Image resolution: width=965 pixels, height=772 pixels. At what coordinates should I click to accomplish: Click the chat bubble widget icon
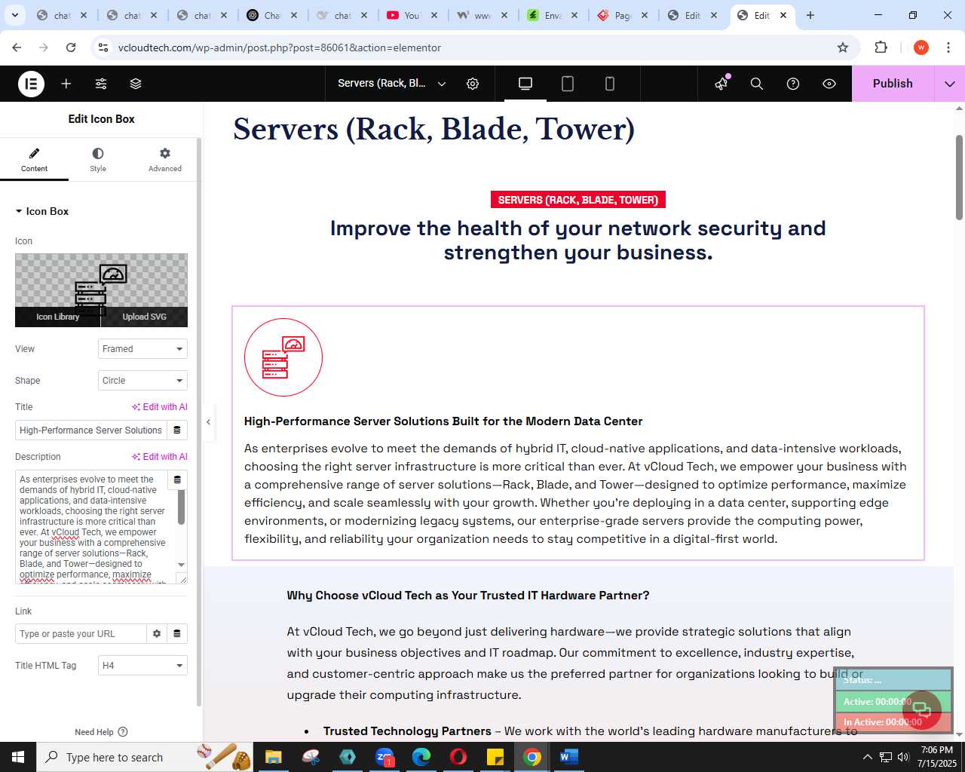pos(921,709)
